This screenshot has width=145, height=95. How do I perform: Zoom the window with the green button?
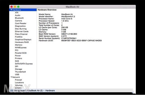[18, 7]
